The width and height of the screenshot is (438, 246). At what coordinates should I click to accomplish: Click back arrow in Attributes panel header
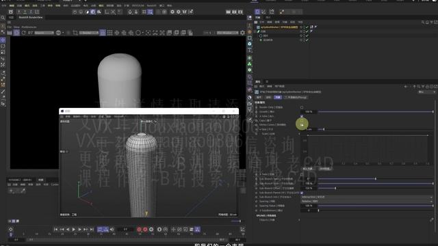click(x=406, y=87)
